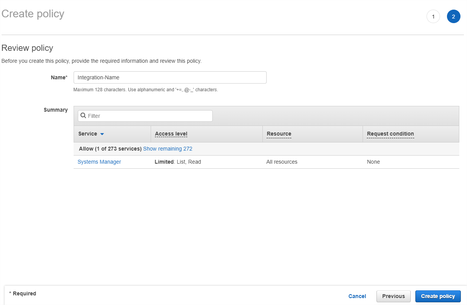Click the Resource column header
Viewport: 467px width, 305px height.
279,134
